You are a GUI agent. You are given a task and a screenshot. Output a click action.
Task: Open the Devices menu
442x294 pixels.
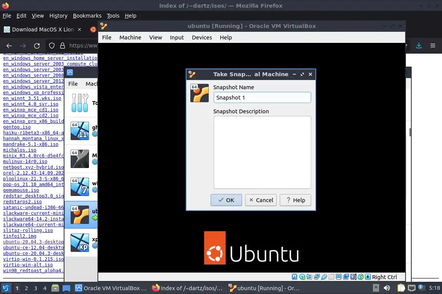pyautogui.click(x=202, y=38)
